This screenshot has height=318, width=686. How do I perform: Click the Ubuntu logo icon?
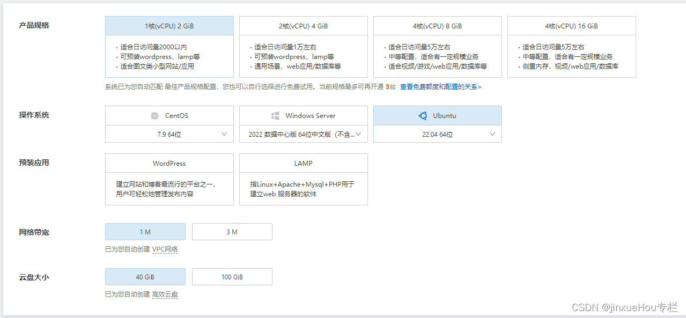point(423,116)
